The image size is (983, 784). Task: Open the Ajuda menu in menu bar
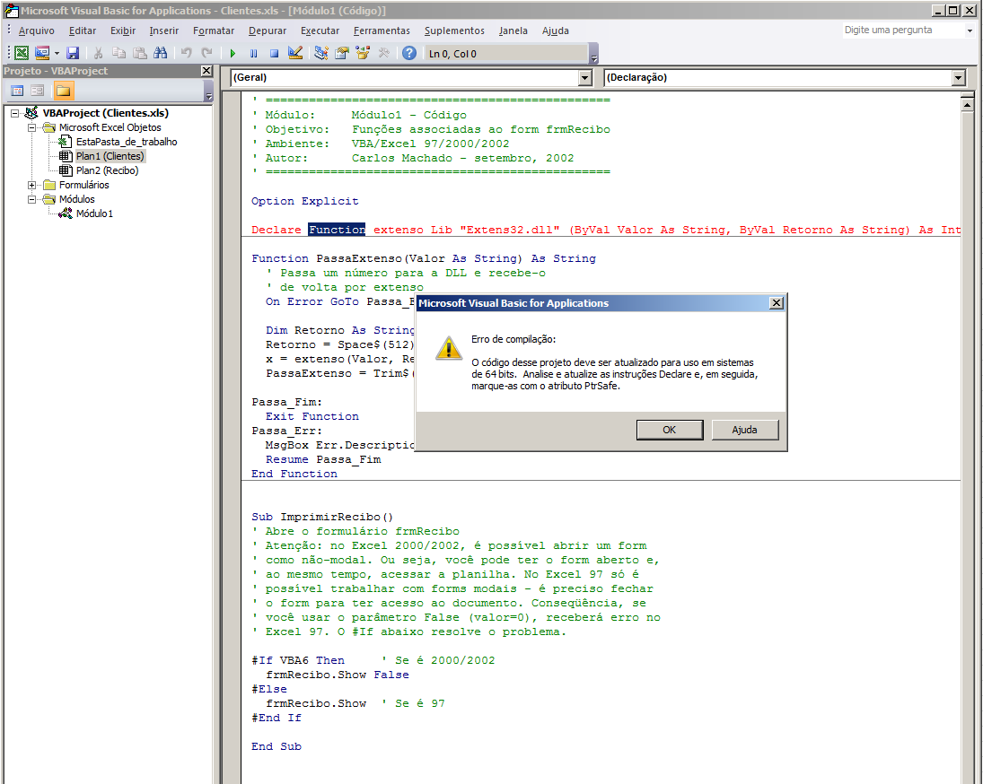tap(556, 30)
